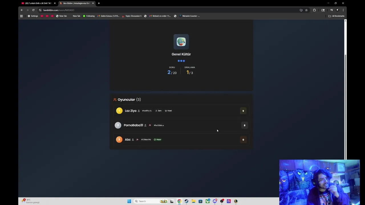Click the Chrome icon in the taskbar
The height and width of the screenshot is (205, 365).
tap(179, 201)
